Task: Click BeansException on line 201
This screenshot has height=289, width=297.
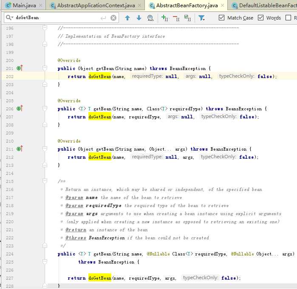Action: click(187, 68)
